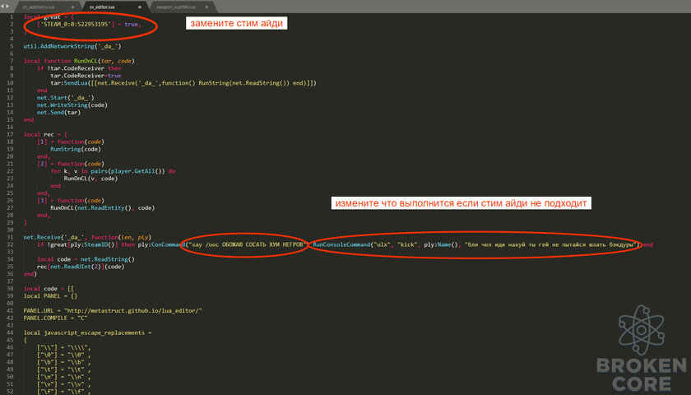Click line number 44 in the gutter
The width and height of the screenshot is (691, 395).
(10, 332)
